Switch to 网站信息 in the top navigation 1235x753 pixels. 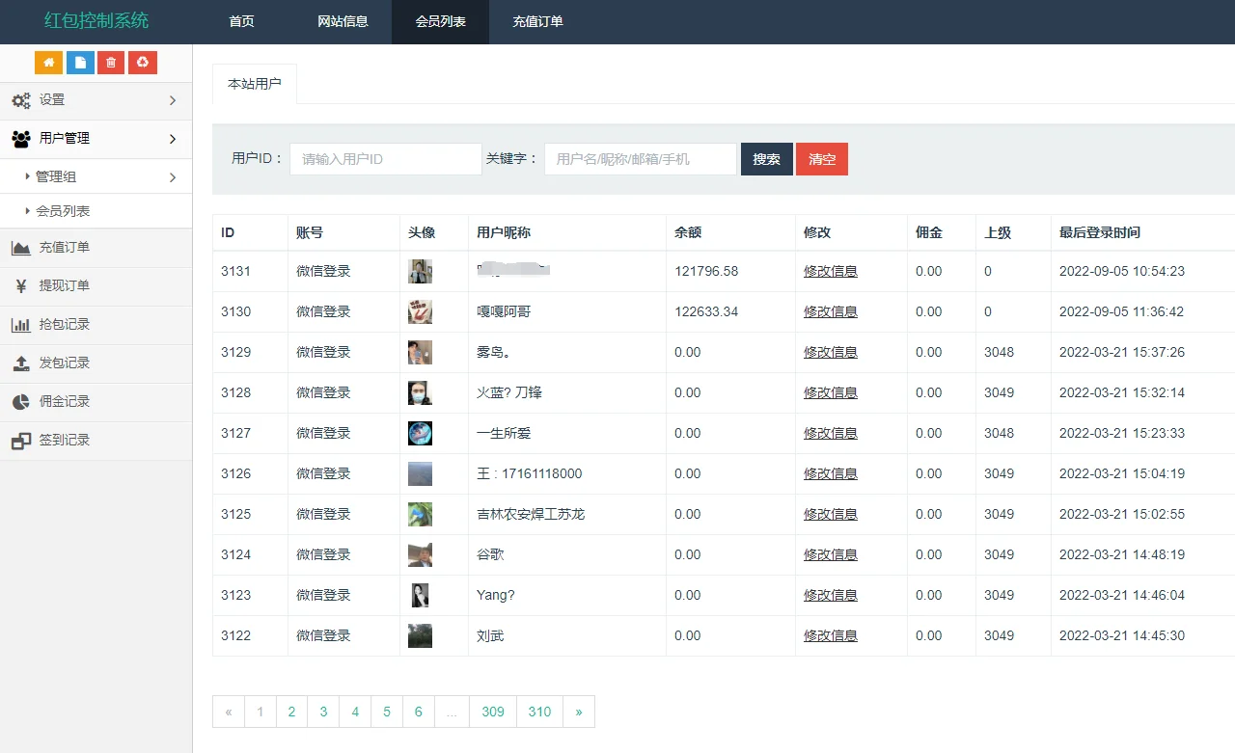[343, 22]
